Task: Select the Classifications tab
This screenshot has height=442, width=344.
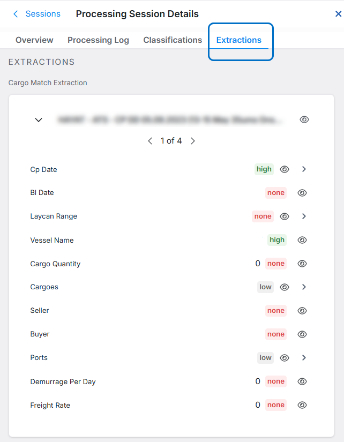Action: [172, 40]
